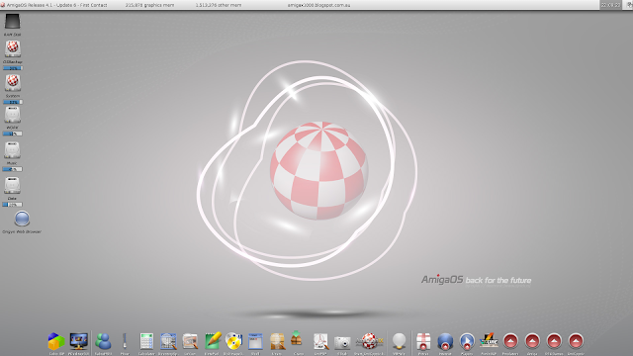Launch Run_AmiCygnix Boing ball dock icon
This screenshot has height=356, width=633.
369,341
